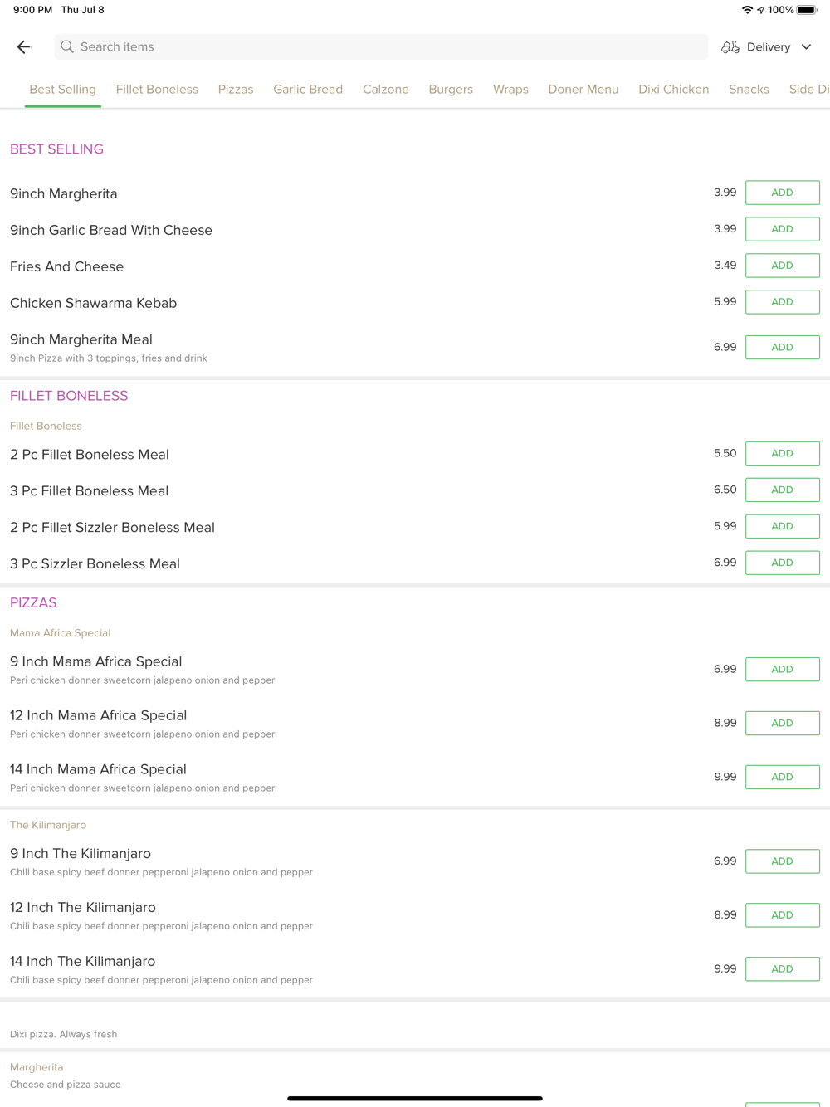
Task: Focus the Search items field
Action: (381, 47)
